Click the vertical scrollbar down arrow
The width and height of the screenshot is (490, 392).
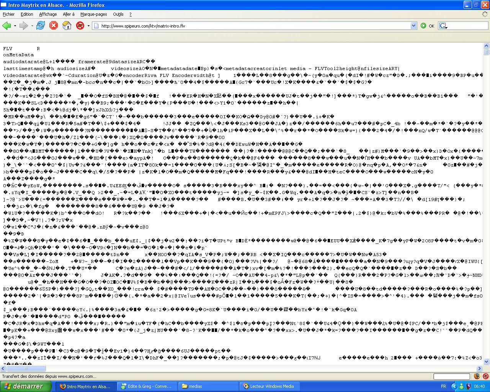click(x=487, y=362)
